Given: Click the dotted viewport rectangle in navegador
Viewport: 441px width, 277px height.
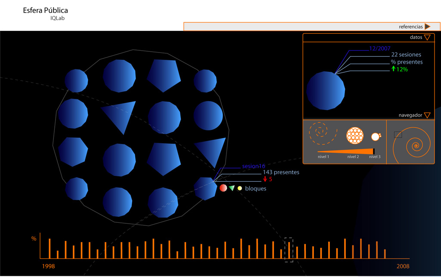Looking at the screenshot, I should (x=398, y=135).
